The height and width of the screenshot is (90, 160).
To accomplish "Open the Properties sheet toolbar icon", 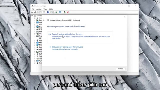I will pos(44,12).
